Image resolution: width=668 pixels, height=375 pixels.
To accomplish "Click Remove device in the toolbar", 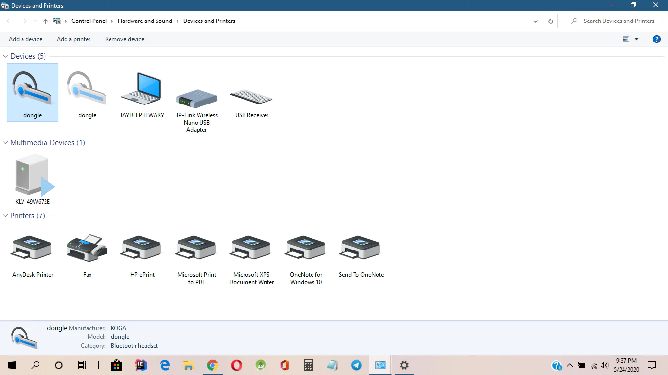I will 125,39.
